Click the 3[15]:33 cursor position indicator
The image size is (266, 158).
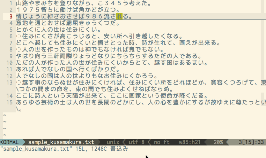coord(251,142)
